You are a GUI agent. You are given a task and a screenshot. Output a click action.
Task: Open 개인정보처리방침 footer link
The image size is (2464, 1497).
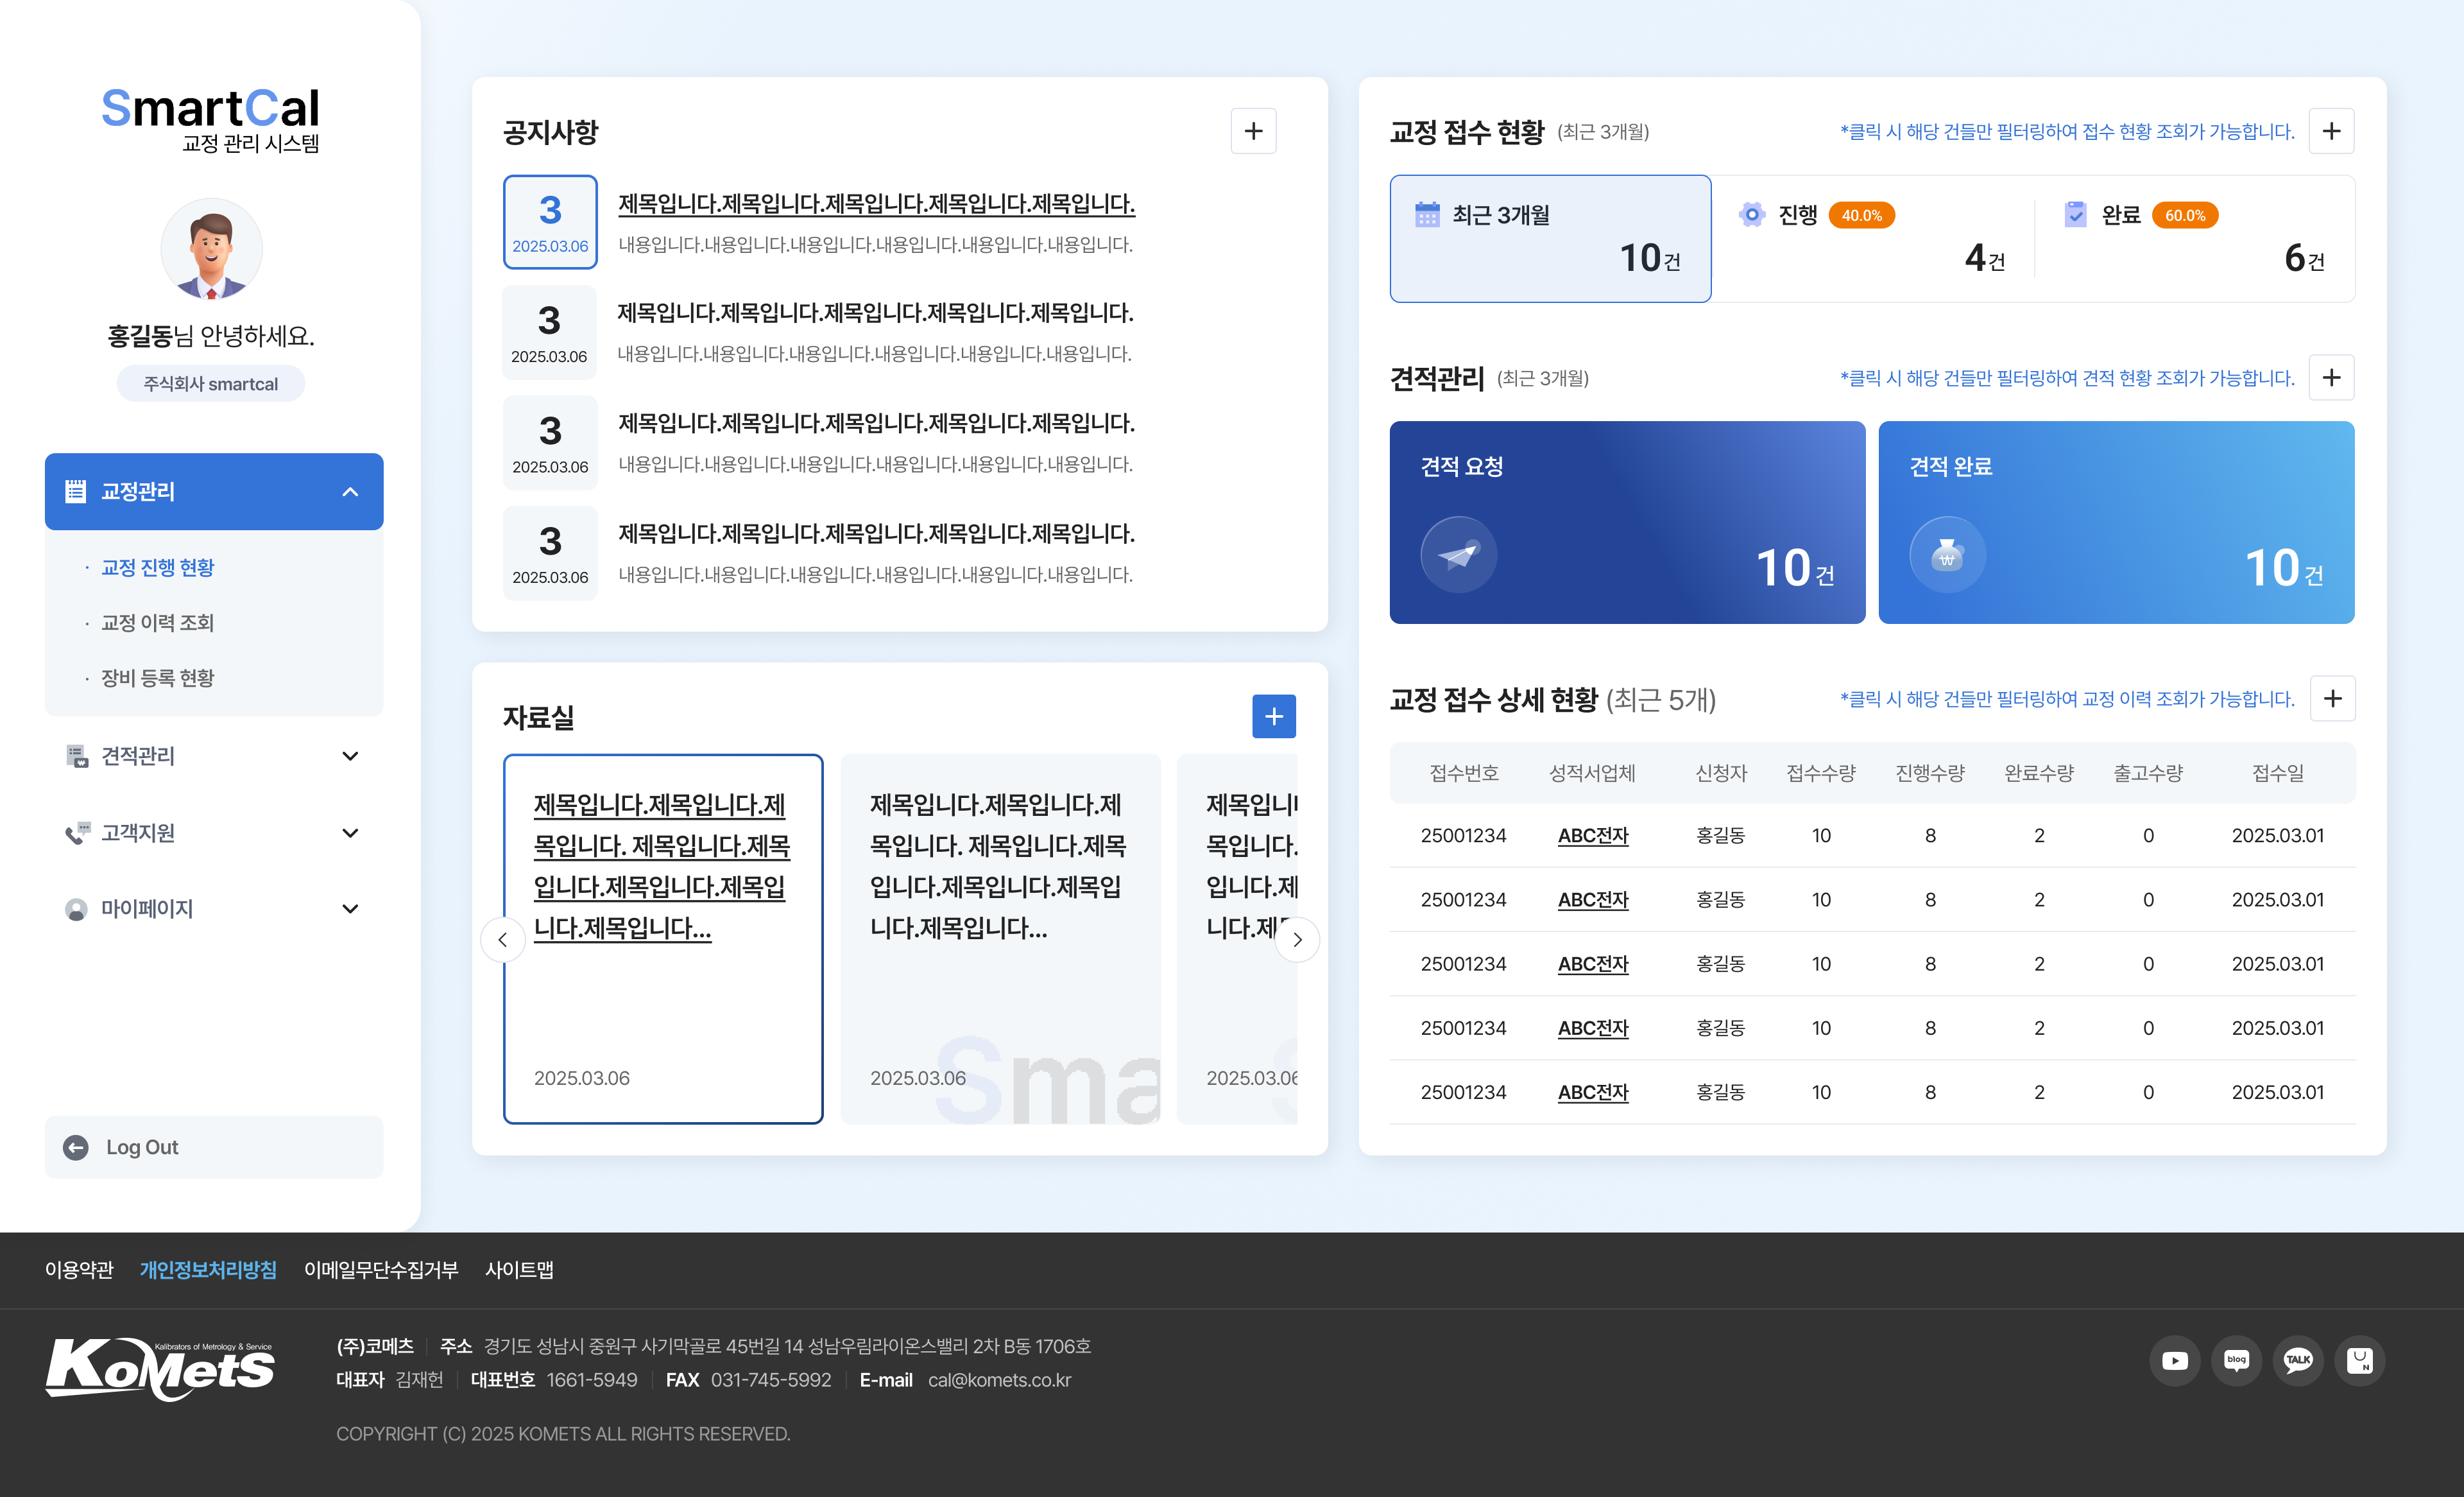[x=208, y=1269]
